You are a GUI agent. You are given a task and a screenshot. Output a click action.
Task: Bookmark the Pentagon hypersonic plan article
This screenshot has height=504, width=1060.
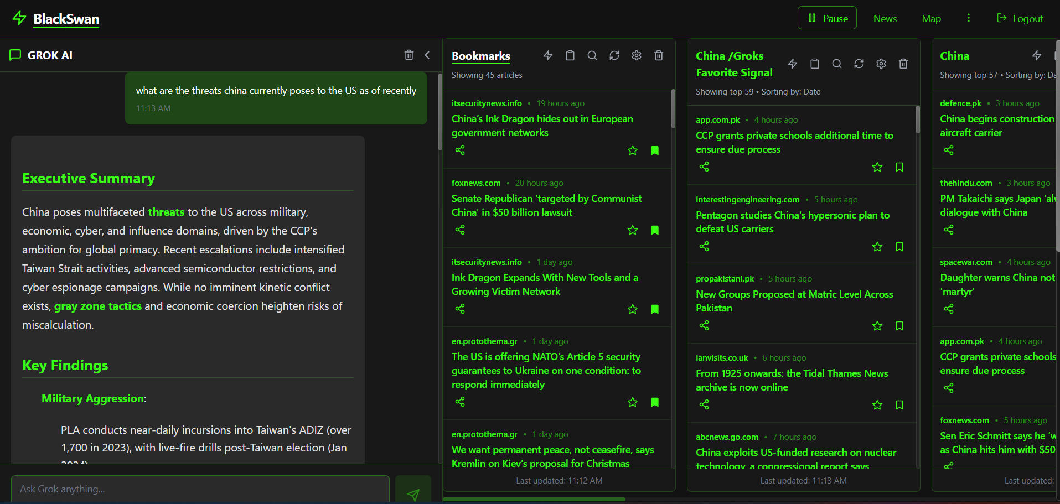pos(899,247)
